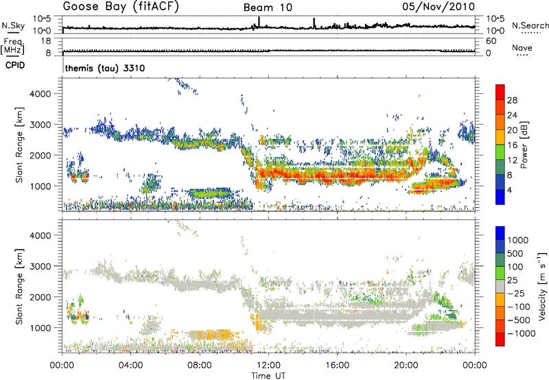The image size is (549, 380).
Task: Click the date '05/Nov/2010' in the header
Action: pos(439,7)
